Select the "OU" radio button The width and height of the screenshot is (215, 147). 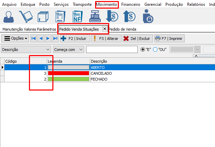click(155, 50)
